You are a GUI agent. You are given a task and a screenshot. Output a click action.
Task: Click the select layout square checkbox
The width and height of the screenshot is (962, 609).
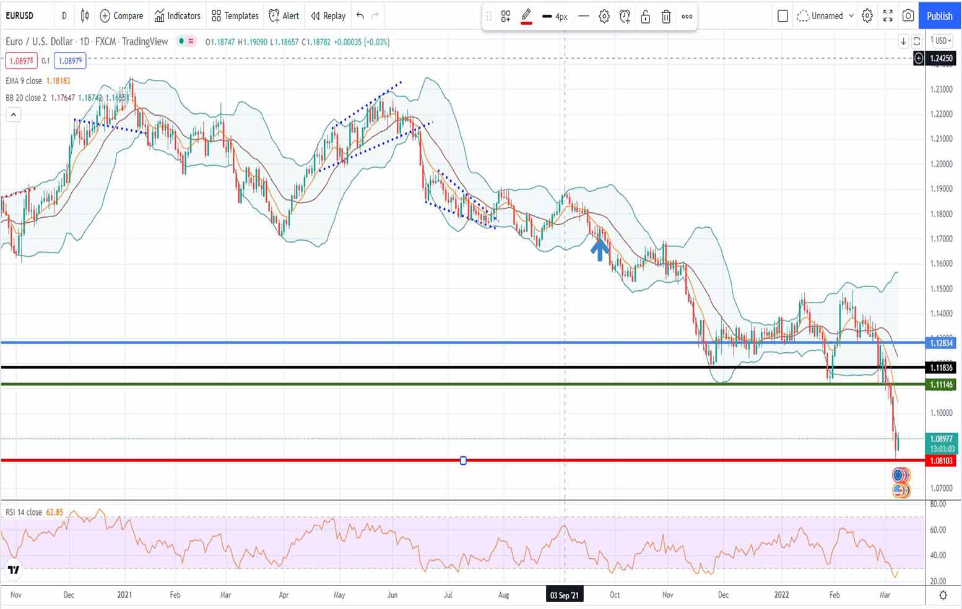click(x=782, y=15)
